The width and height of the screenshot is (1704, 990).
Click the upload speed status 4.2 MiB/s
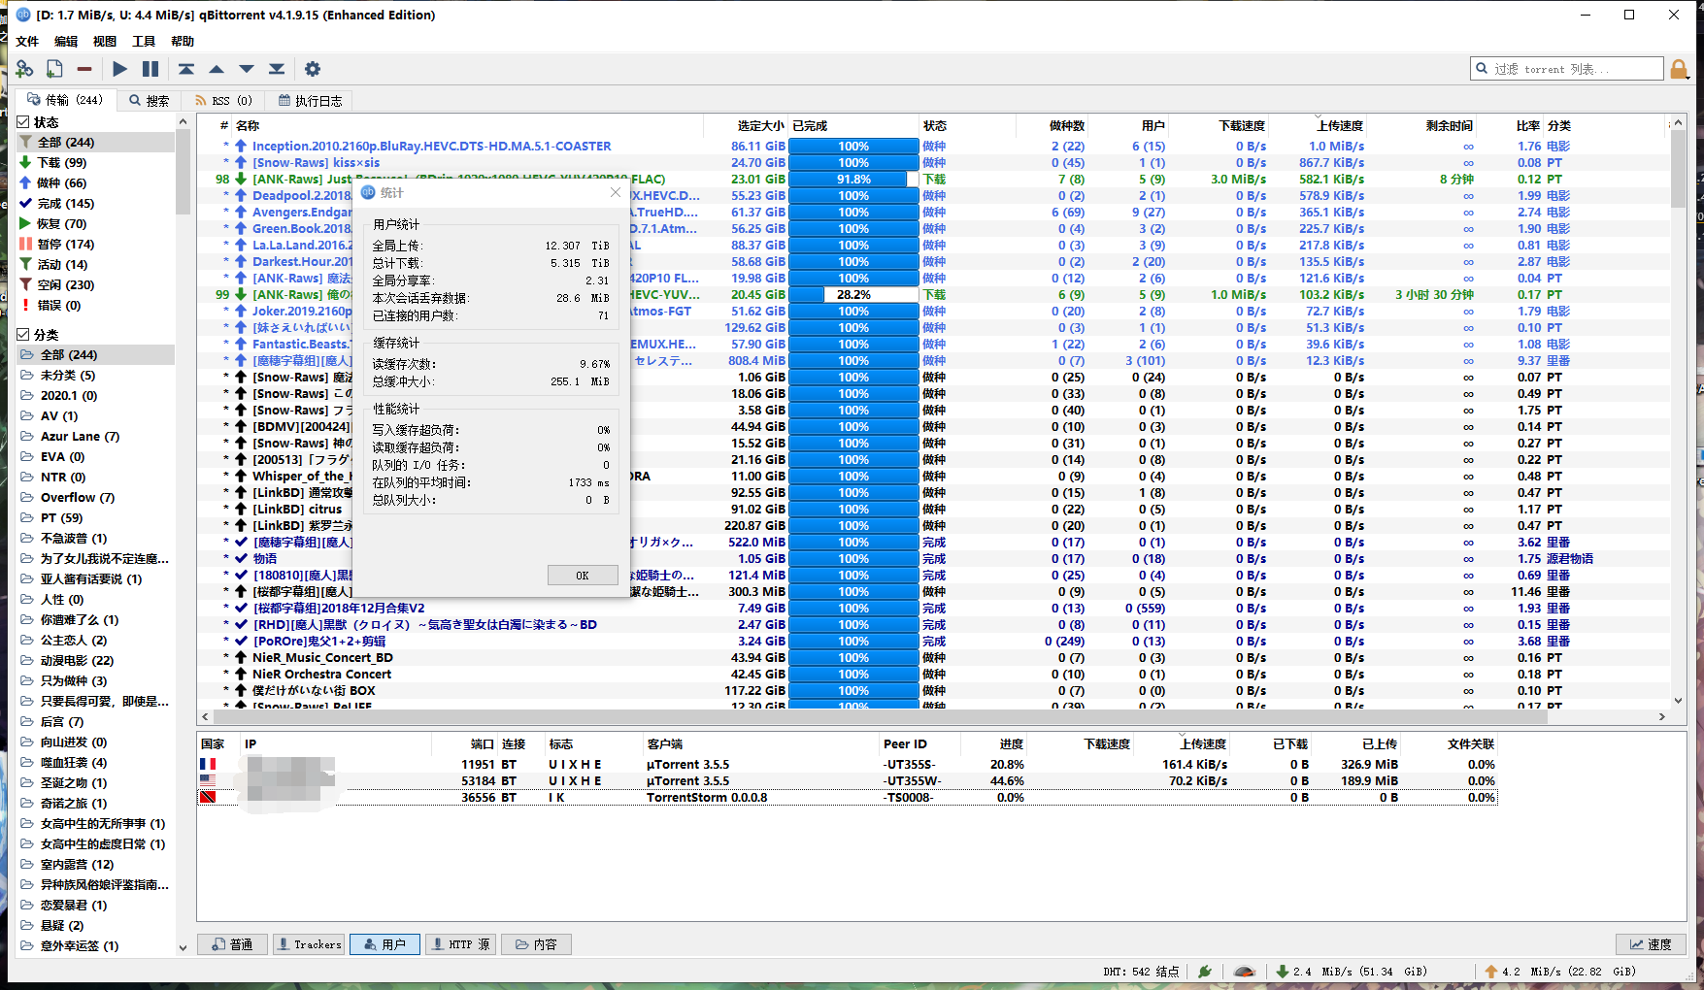1561,972
